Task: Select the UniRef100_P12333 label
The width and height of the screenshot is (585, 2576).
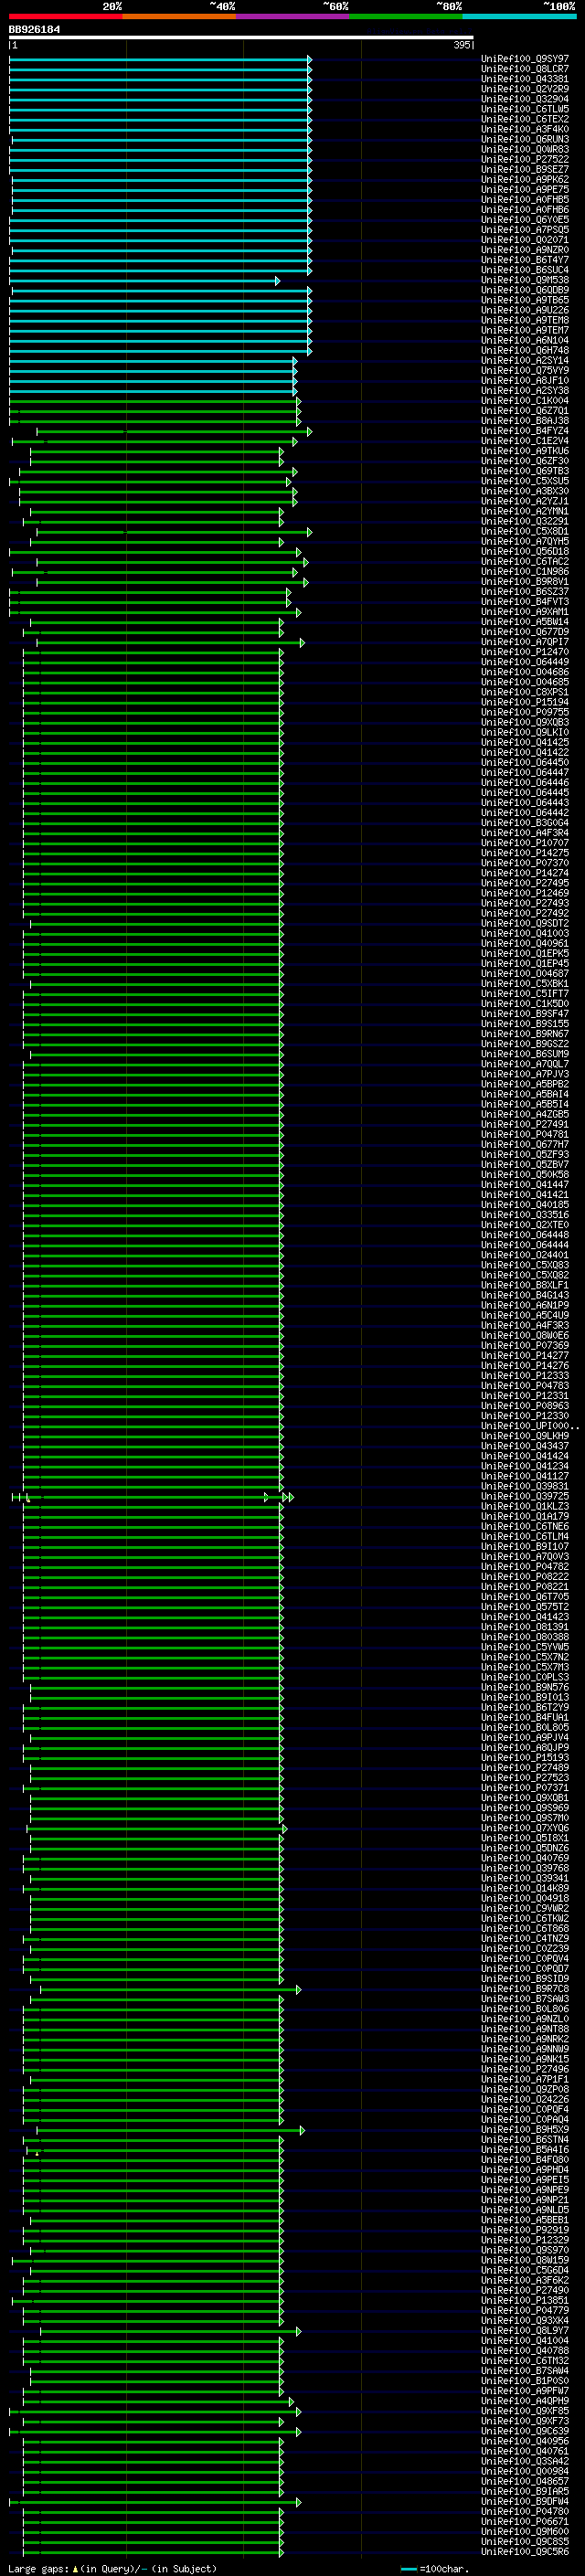Action: (x=525, y=1375)
